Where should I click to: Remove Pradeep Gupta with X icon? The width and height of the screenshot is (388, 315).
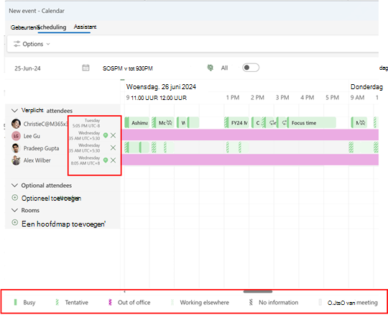[113, 148]
